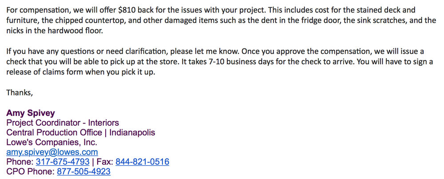Screen dimensions: 444x179
Task: Click the "Fax:" label in the signature
Action: pos(105,162)
